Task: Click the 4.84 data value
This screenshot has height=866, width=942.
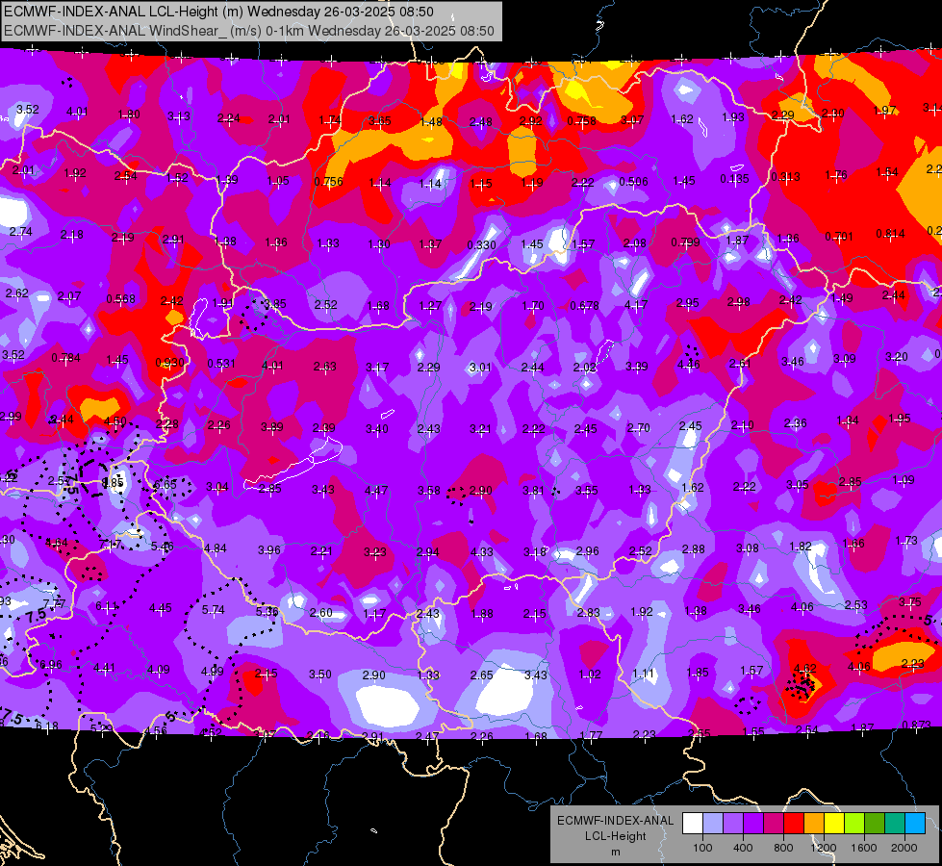Action: coord(216,548)
